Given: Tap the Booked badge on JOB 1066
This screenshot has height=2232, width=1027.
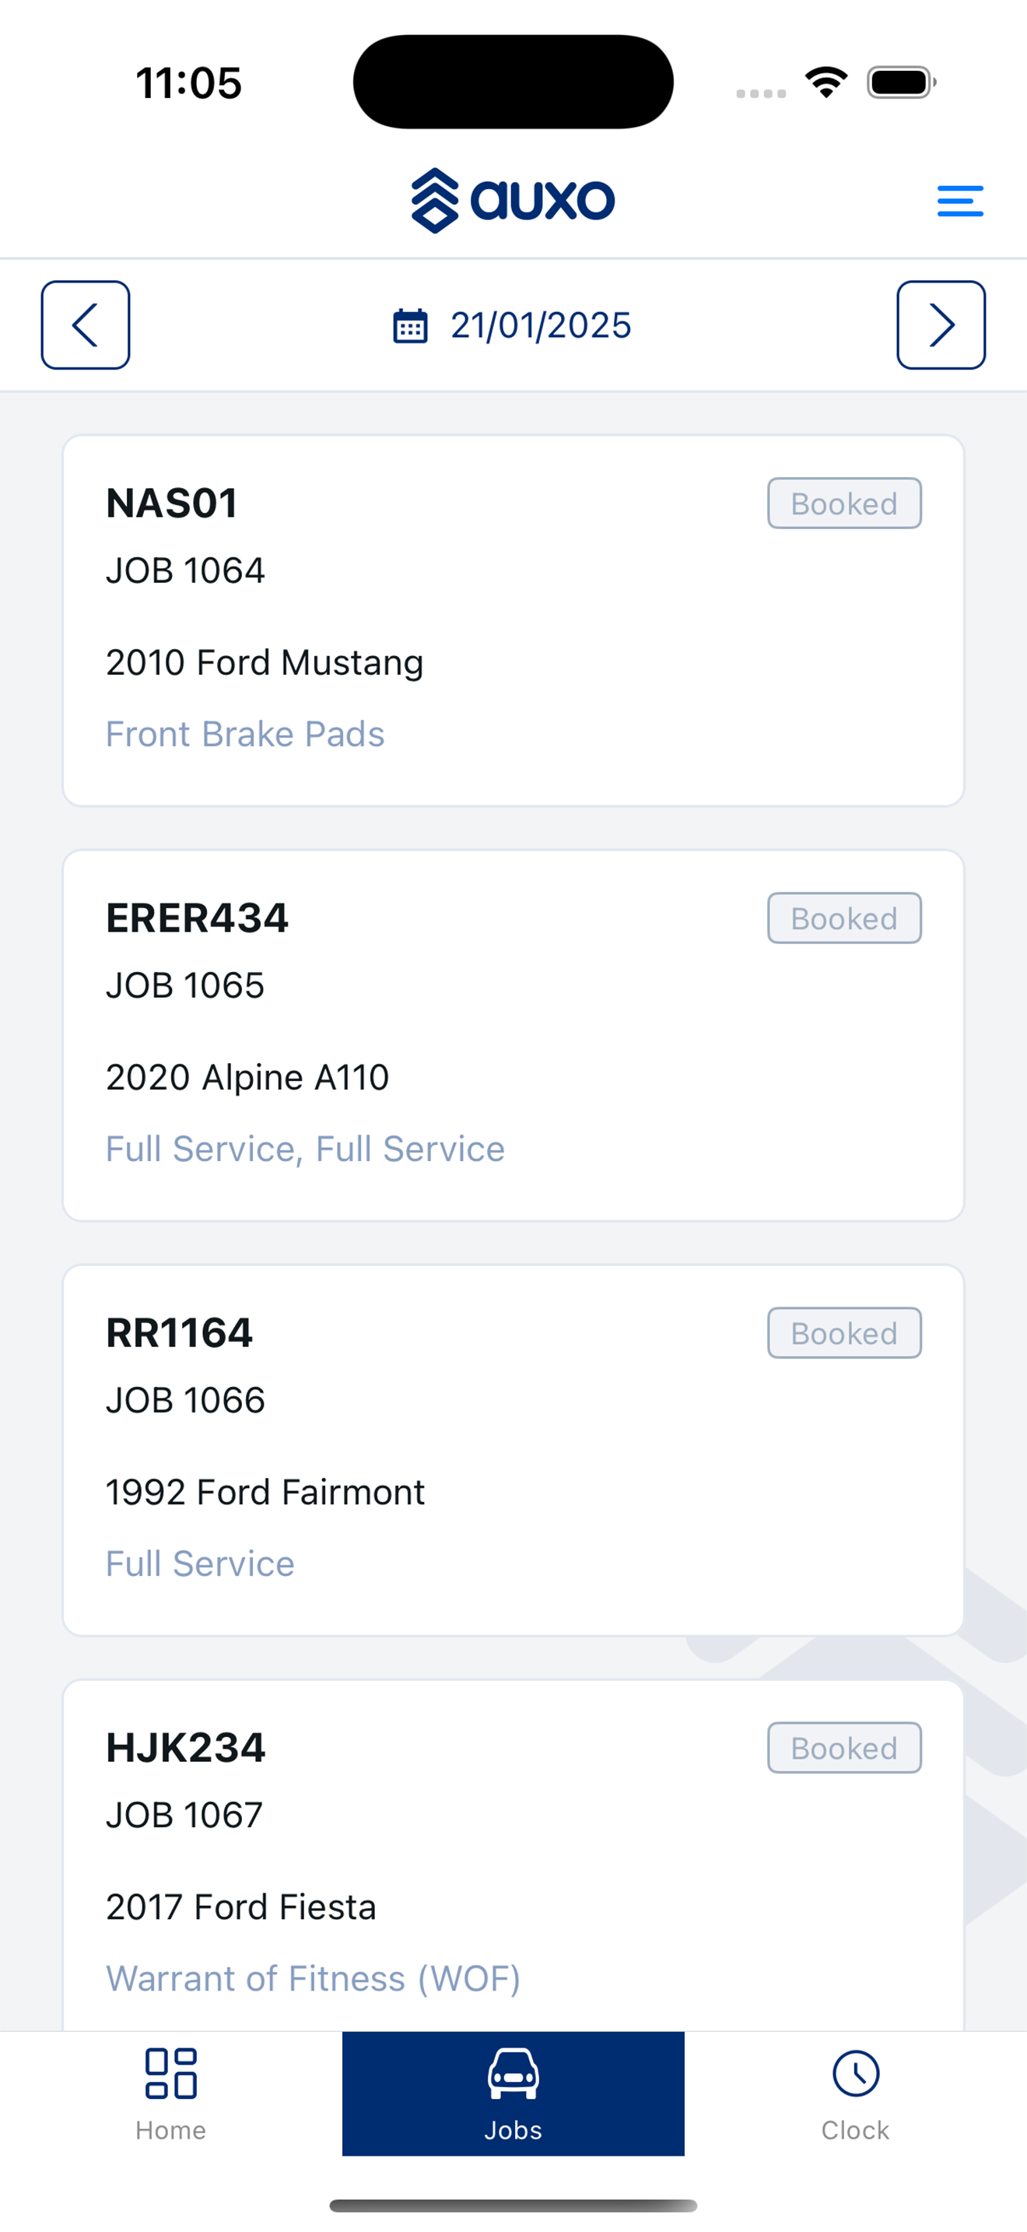Looking at the screenshot, I should tap(844, 1332).
